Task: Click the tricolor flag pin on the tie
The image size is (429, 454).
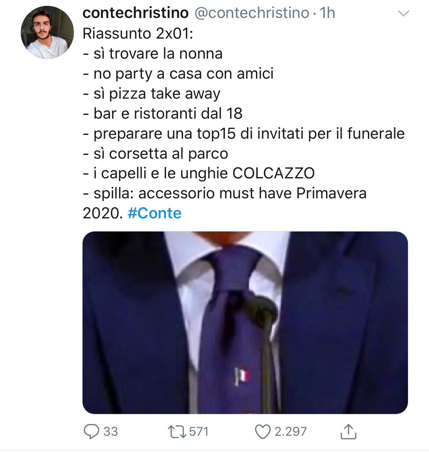Action: pos(242,376)
